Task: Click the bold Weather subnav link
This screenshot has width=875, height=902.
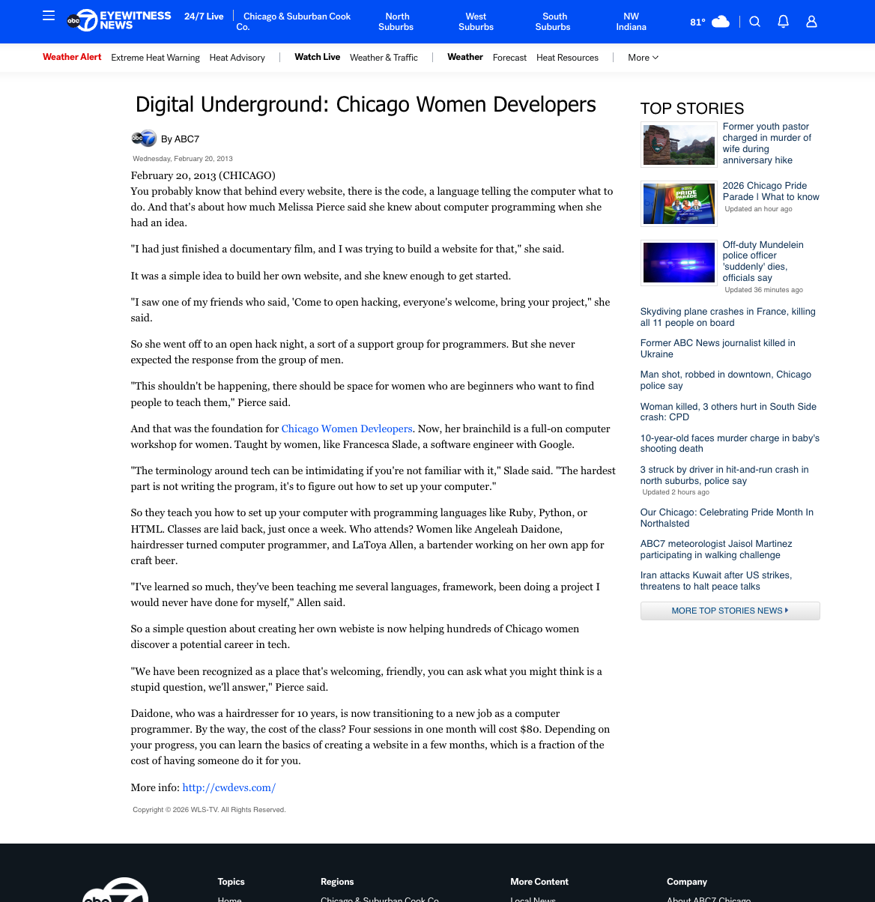Action: [x=465, y=57]
